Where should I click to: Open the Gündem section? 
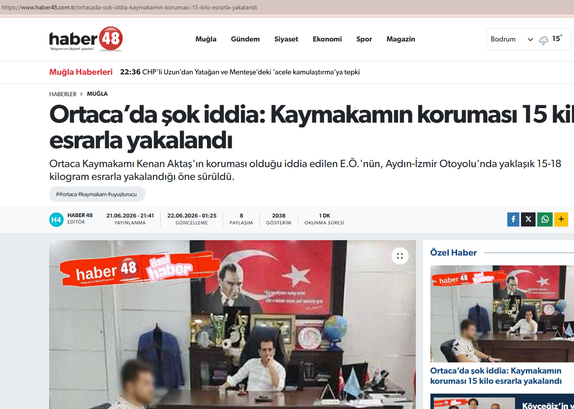point(245,39)
